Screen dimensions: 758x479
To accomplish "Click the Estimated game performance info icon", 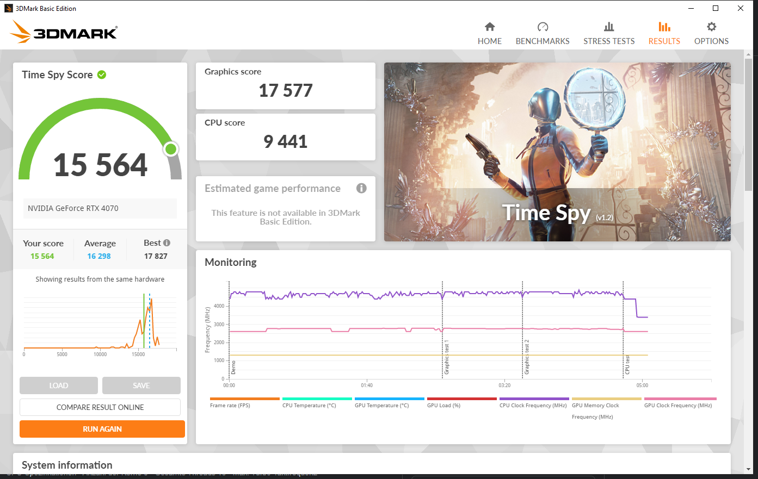I will [x=361, y=188].
